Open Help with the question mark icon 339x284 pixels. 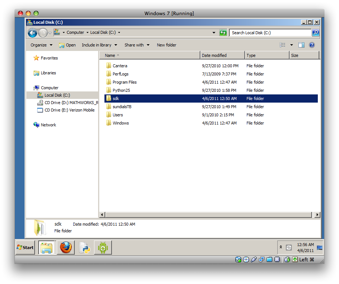(x=312, y=45)
